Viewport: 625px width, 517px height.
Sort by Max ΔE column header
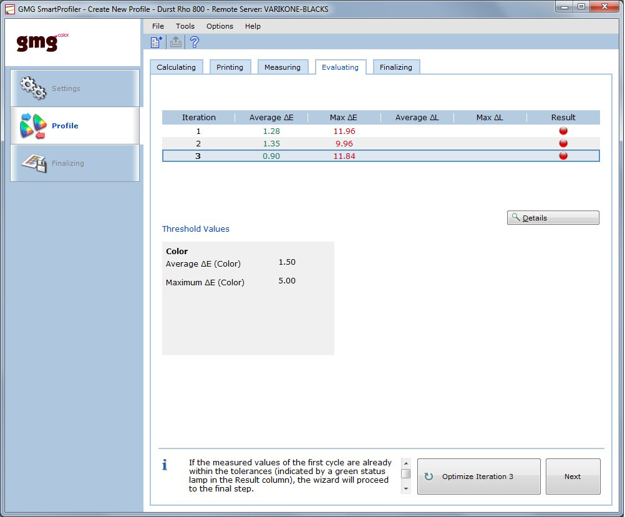344,117
